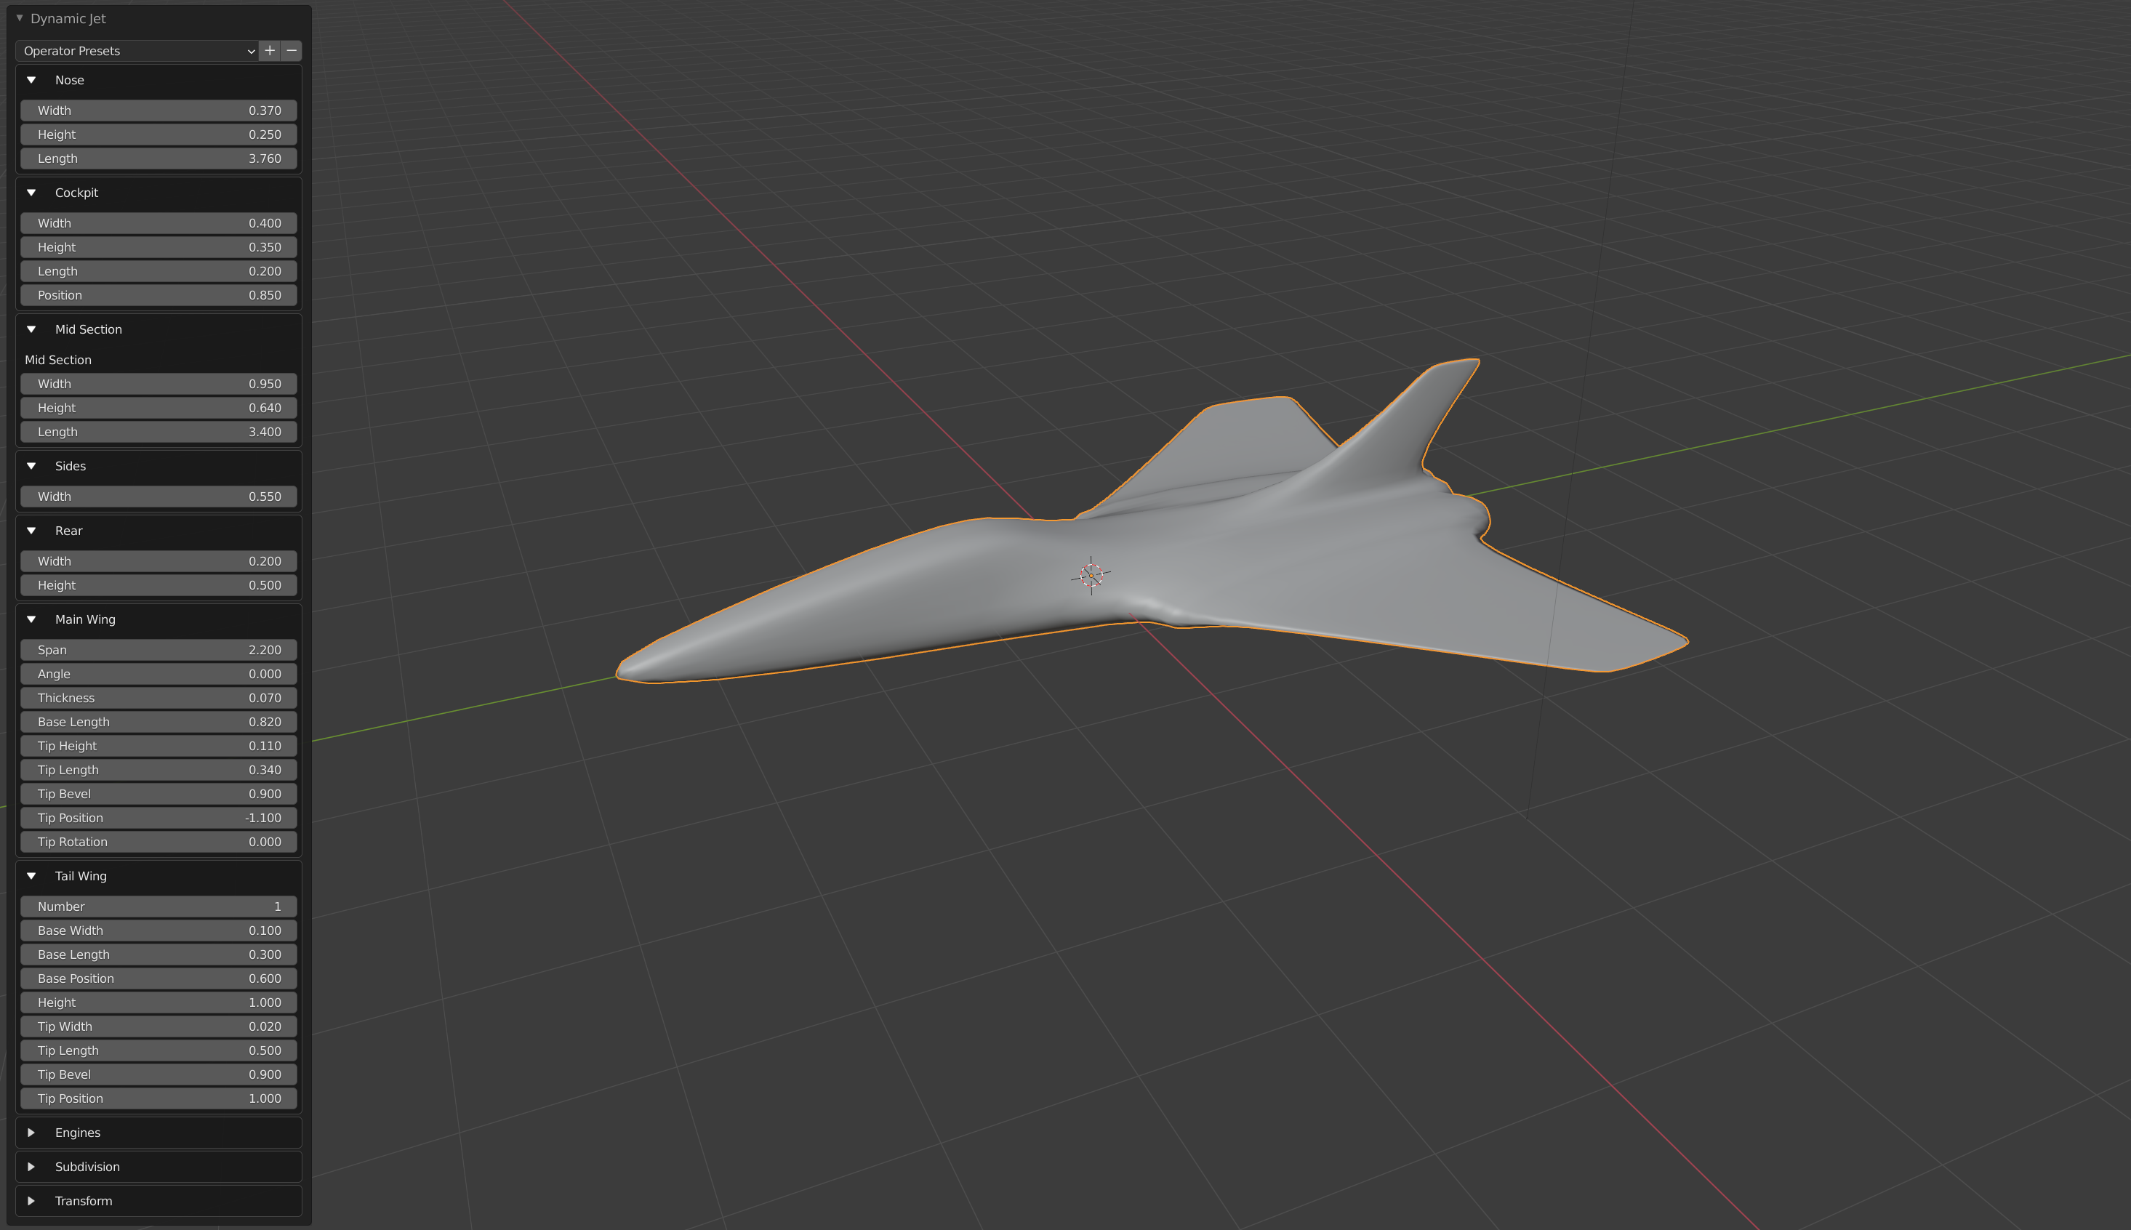The image size is (2131, 1230).
Task: Collapse the Nose section
Action: (x=31, y=80)
